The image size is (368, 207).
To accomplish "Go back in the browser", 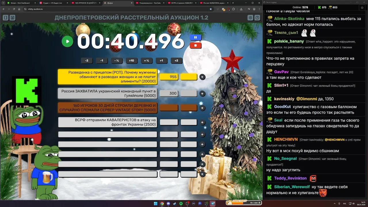I will pyautogui.click(x=3, y=9).
